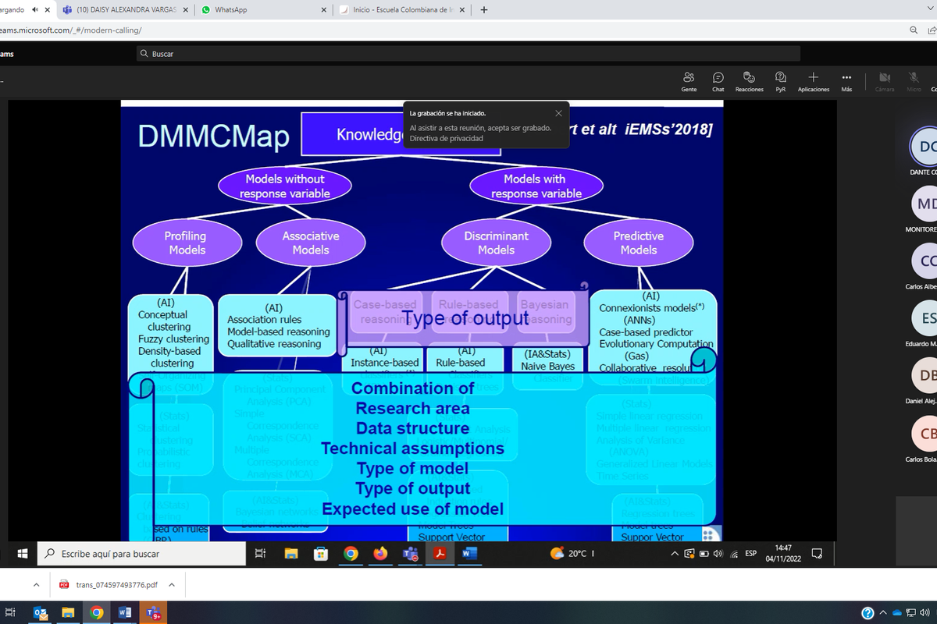Click the Aplicaciones plus icon
The image size is (937, 624).
point(813,80)
